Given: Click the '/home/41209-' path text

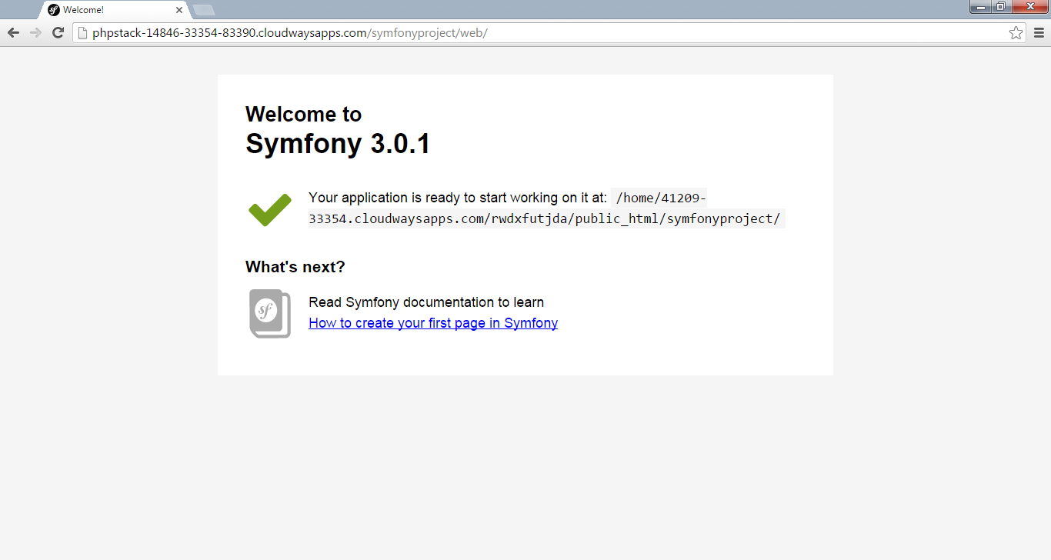Looking at the screenshot, I should click(662, 198).
